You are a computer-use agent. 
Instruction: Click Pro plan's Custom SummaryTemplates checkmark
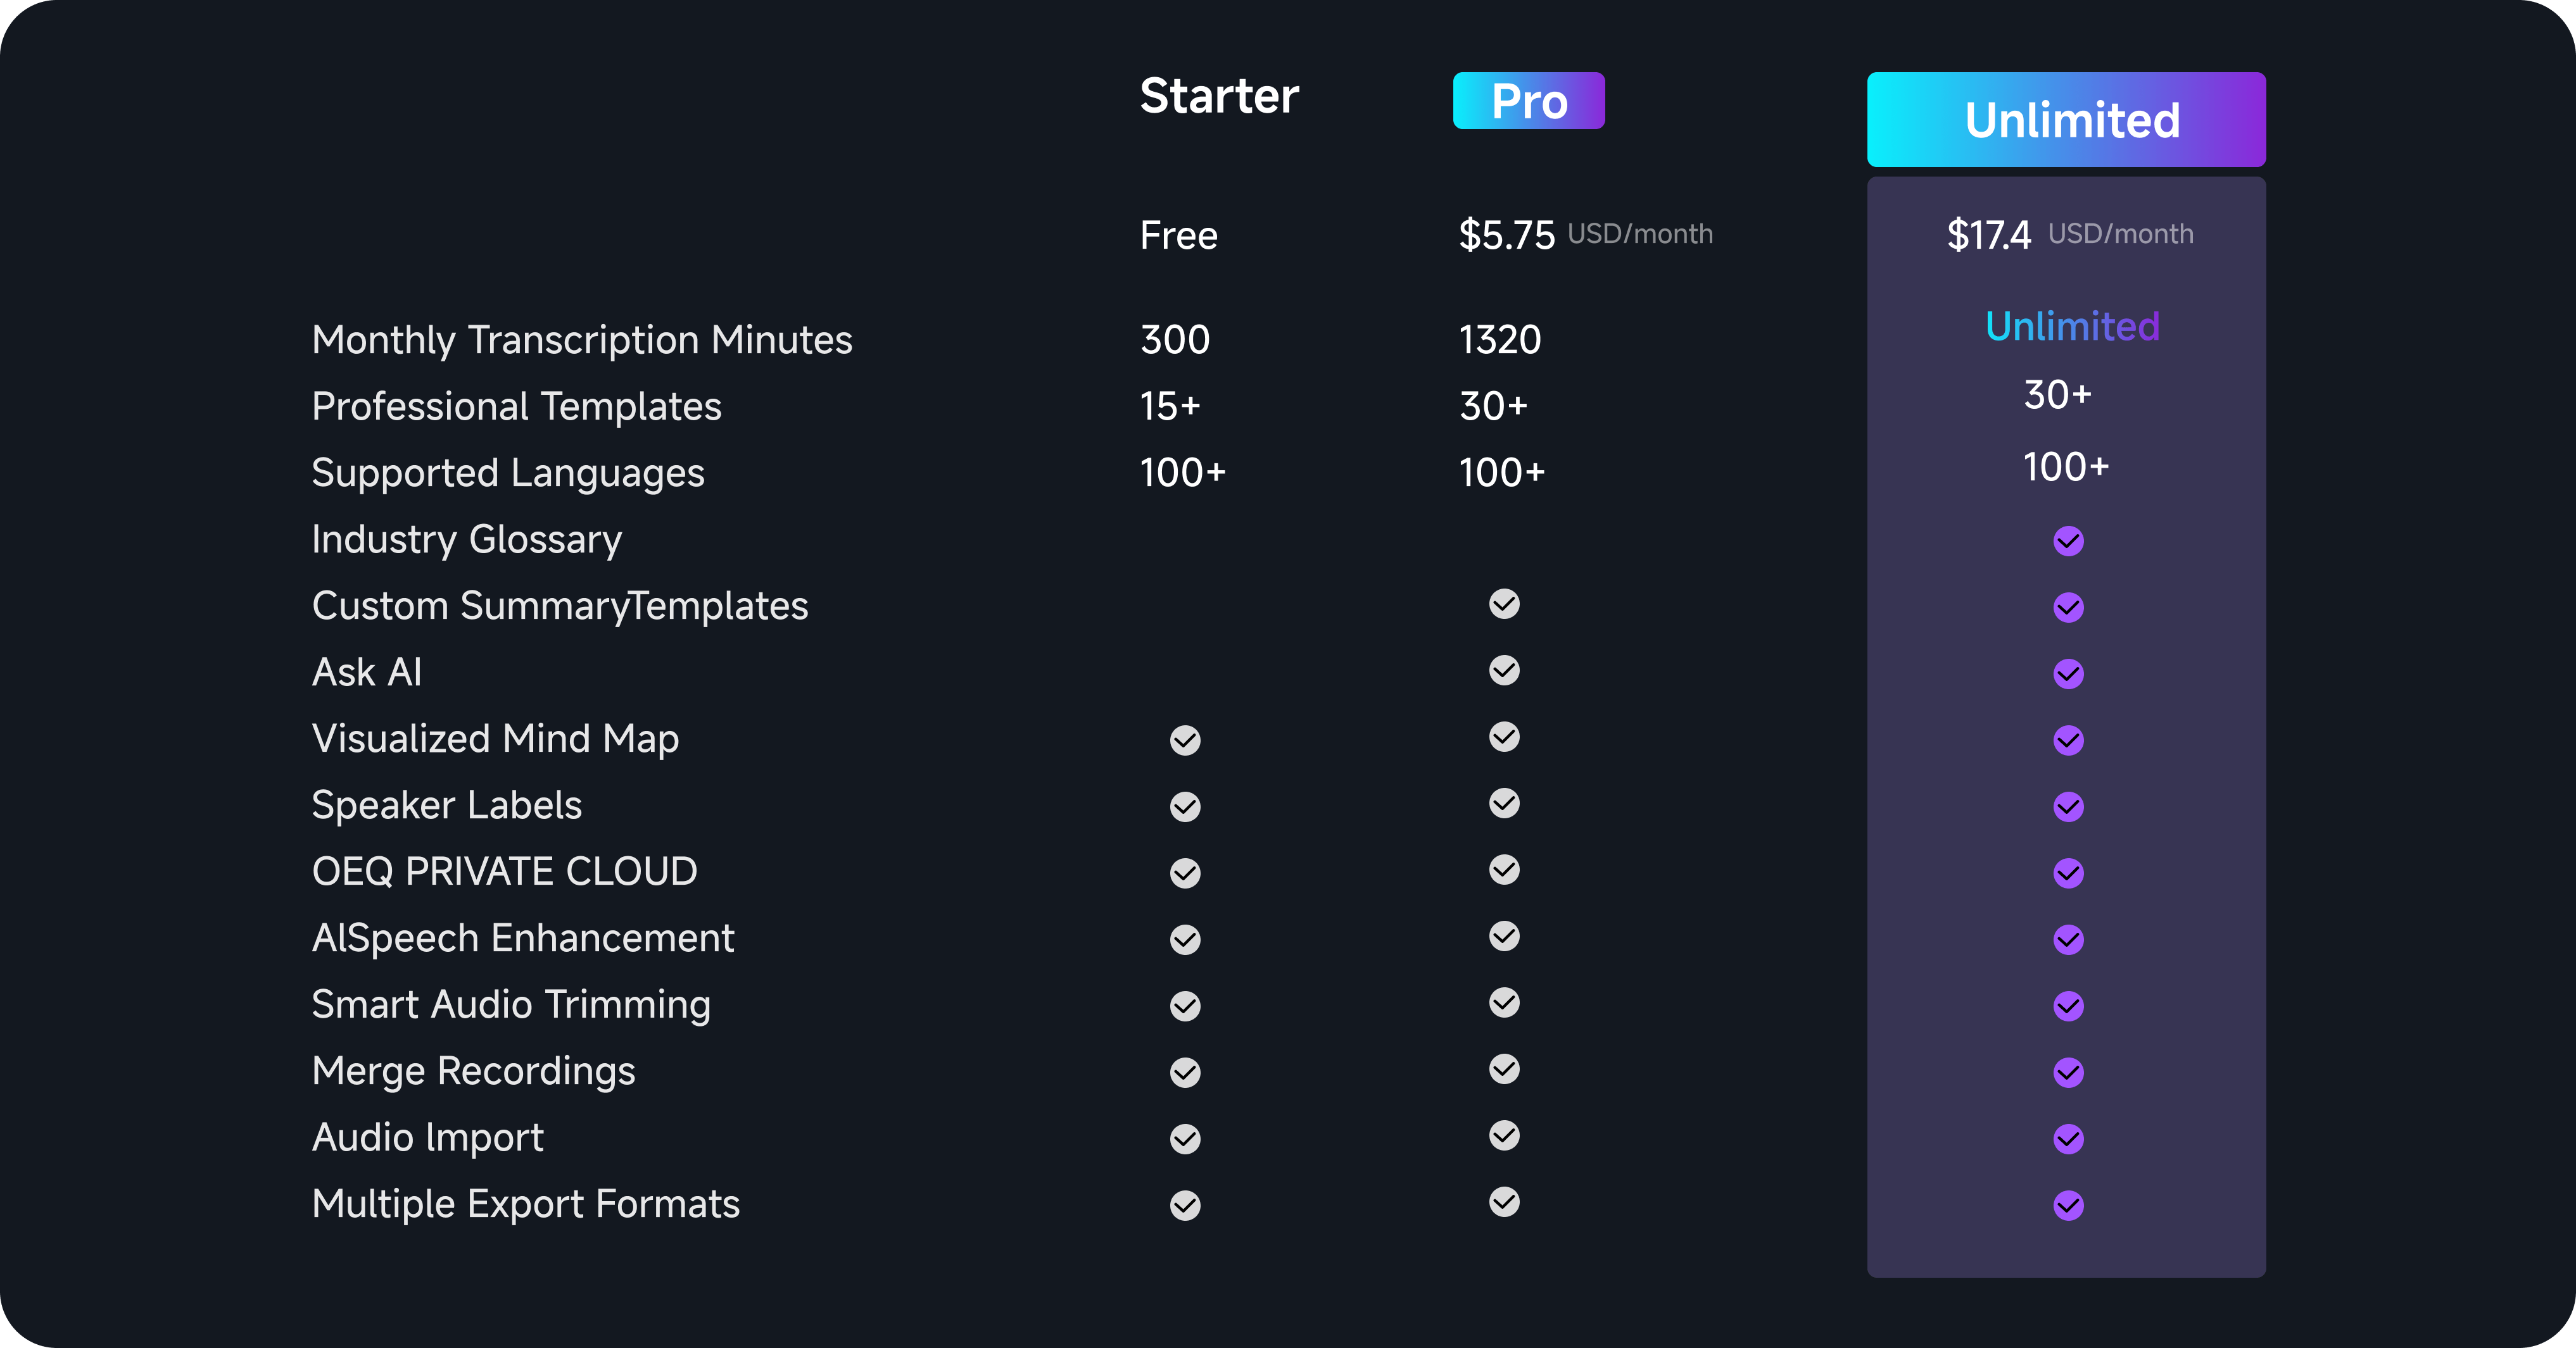click(x=1504, y=604)
